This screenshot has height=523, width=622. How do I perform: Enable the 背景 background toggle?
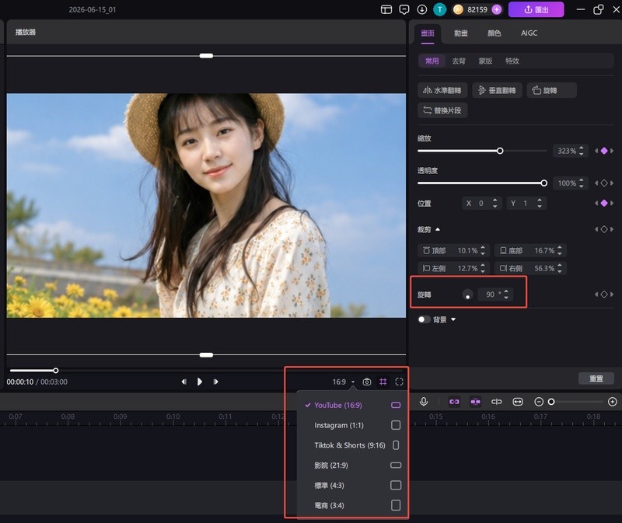point(424,319)
